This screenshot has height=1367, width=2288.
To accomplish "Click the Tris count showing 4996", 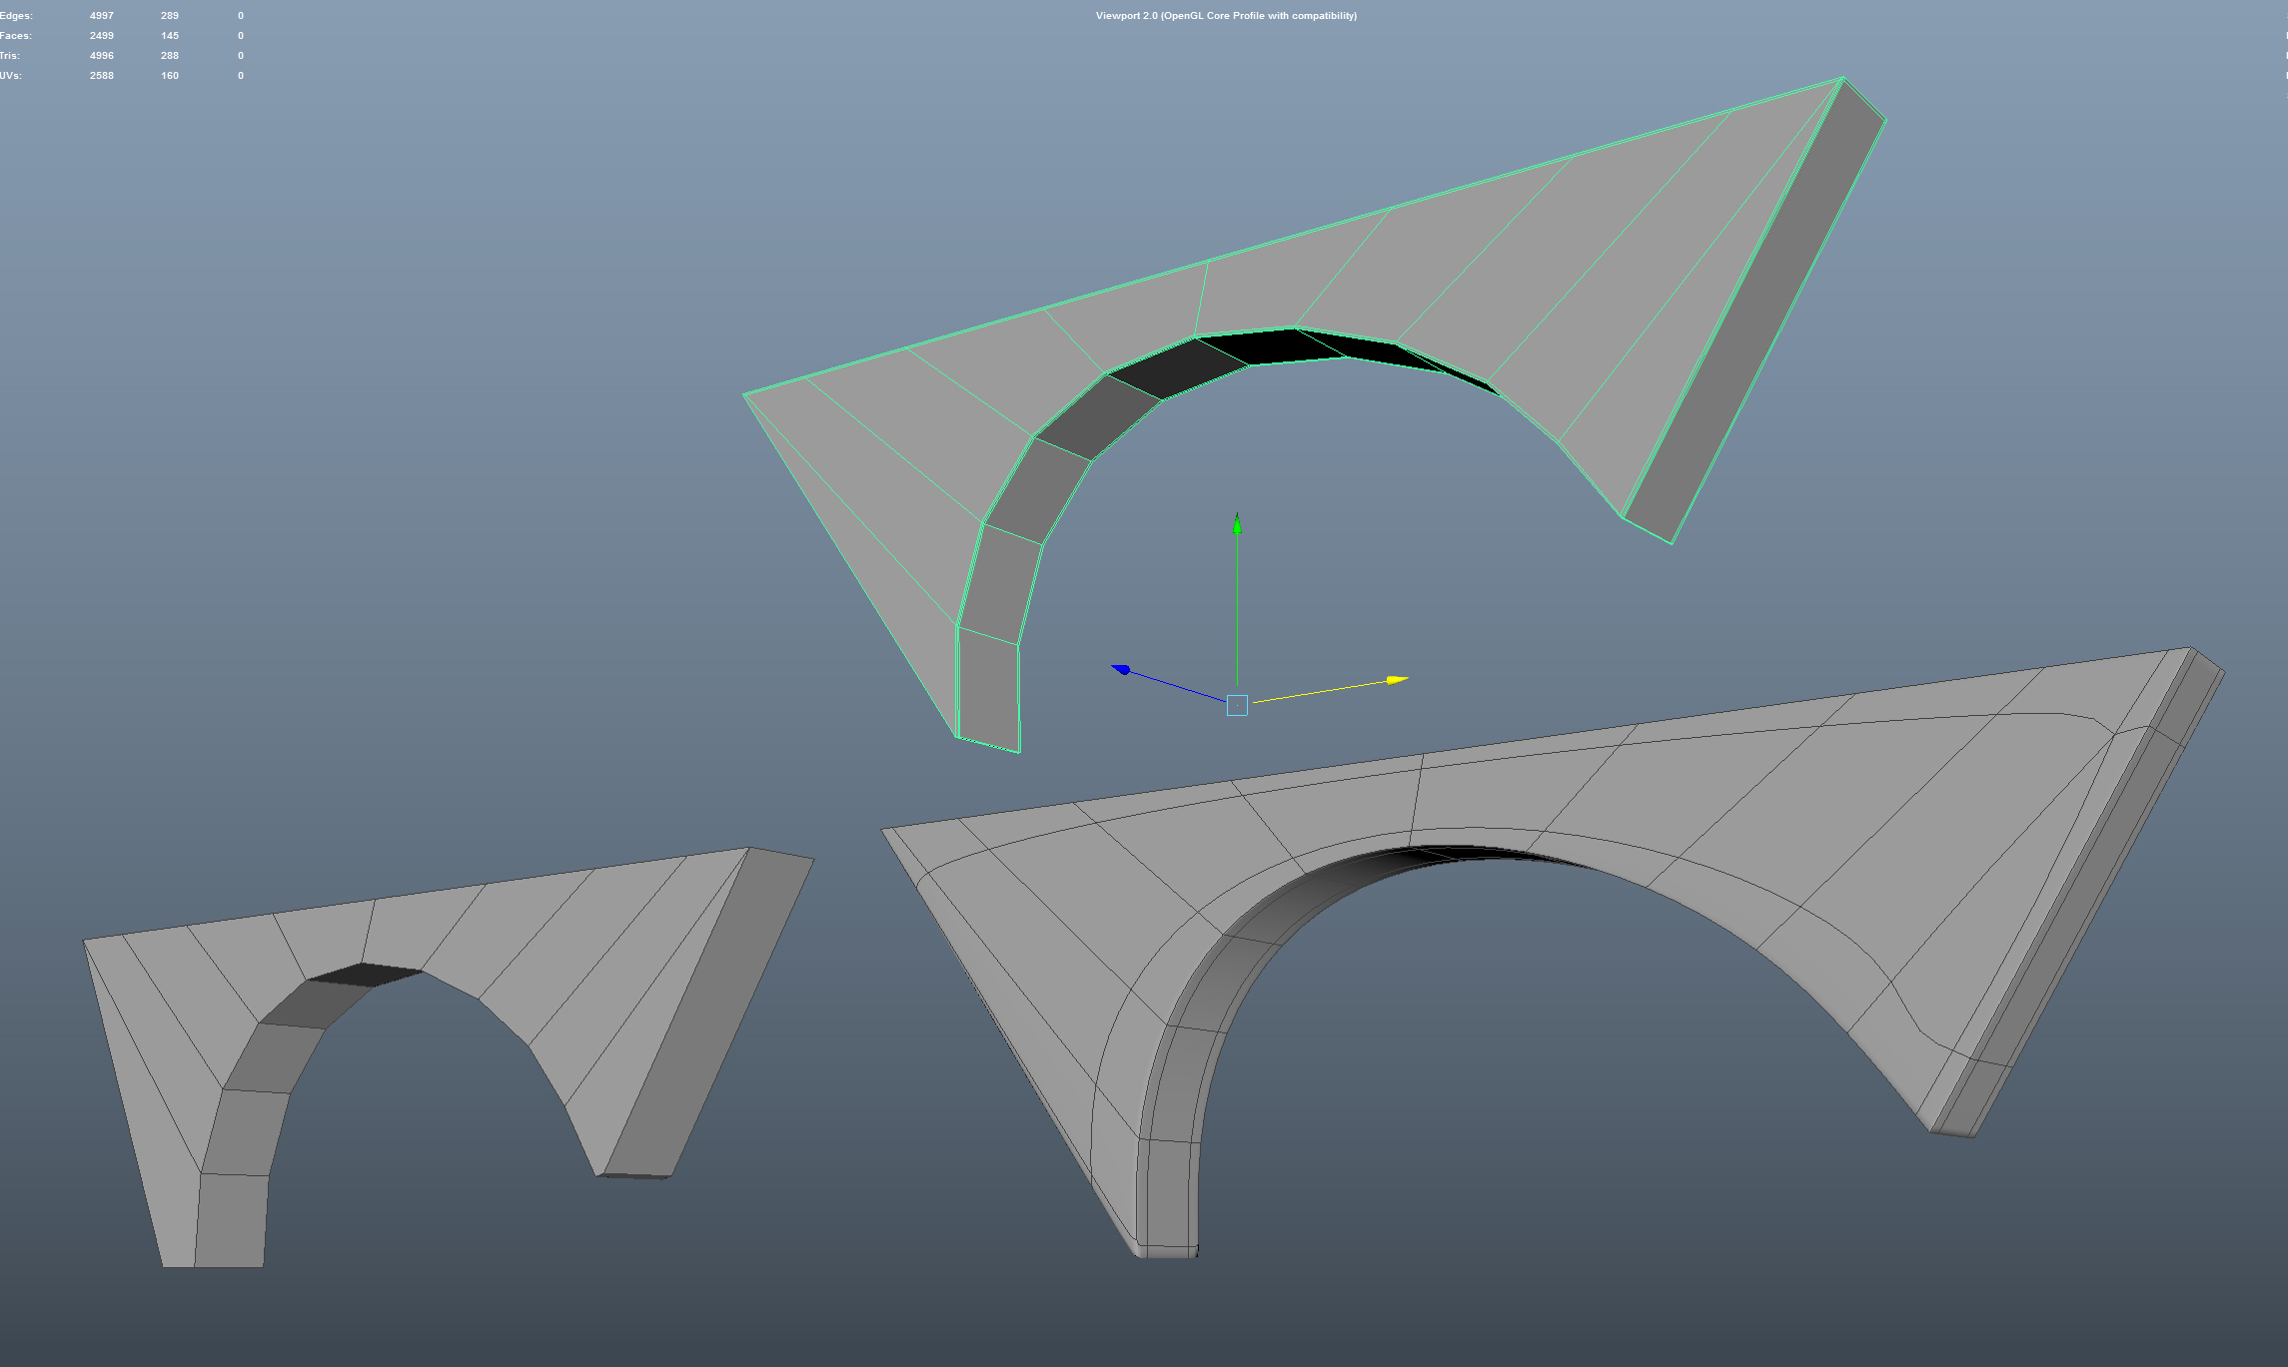I will [100, 55].
